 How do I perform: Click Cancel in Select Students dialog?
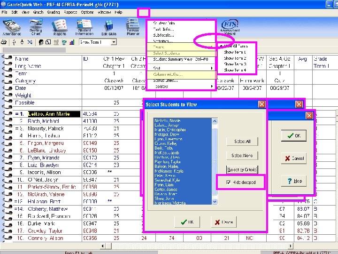[223, 222]
